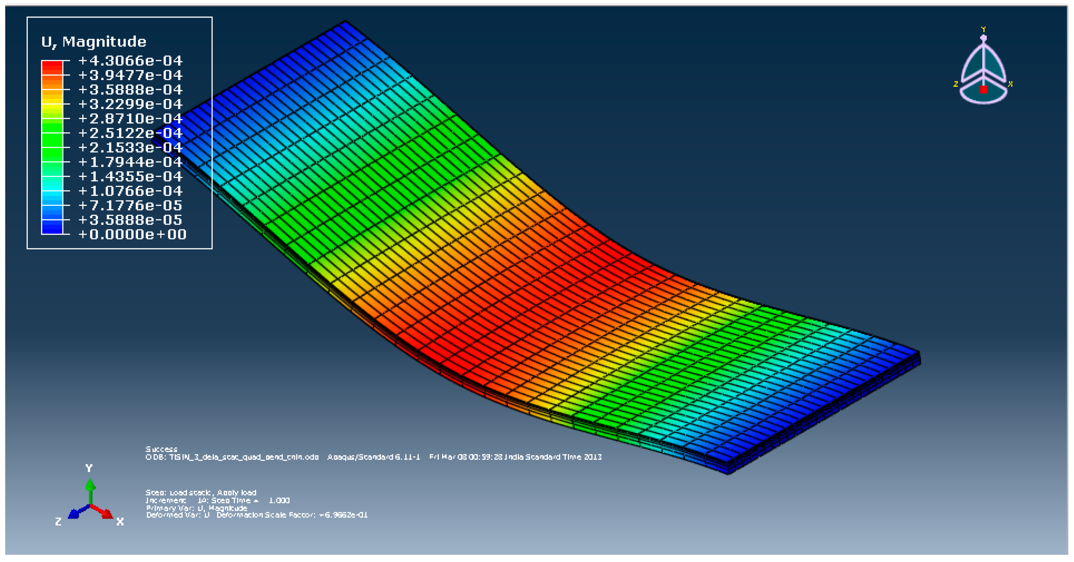
Task: Click the X label on the 3D compass
Action: [1010, 84]
